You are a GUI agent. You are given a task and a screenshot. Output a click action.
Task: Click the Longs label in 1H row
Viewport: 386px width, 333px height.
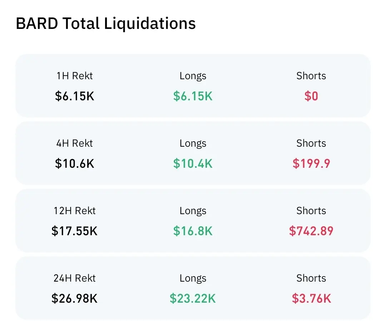click(193, 76)
